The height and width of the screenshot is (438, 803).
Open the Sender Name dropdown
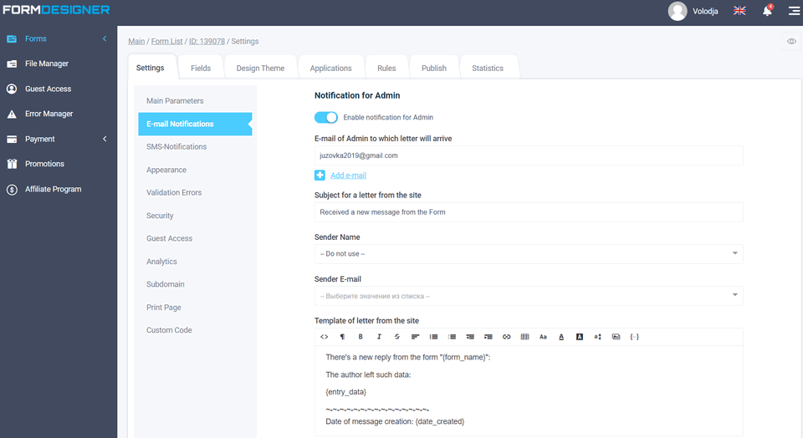528,253
